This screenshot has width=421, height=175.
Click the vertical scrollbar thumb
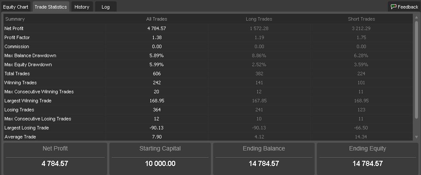click(416, 70)
